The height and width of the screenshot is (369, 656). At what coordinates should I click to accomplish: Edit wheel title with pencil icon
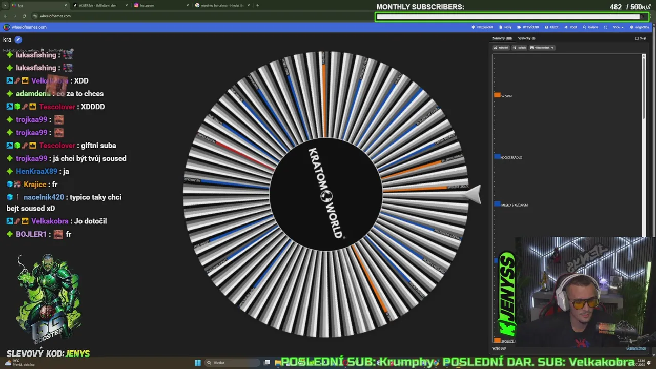(18, 39)
